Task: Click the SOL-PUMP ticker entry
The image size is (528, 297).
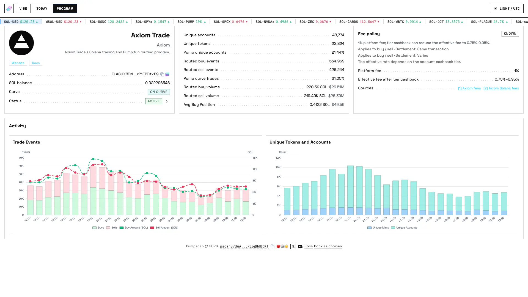Action: click(x=192, y=22)
